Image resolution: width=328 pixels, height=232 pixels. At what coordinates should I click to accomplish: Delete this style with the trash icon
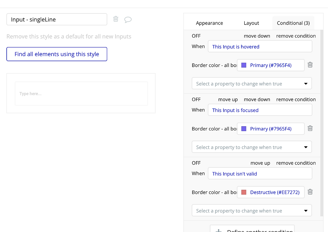116,19
